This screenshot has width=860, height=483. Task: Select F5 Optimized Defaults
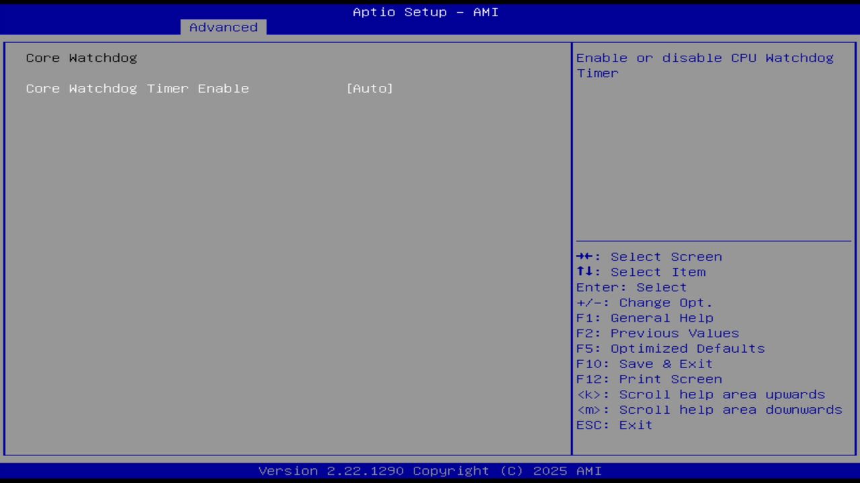pyautogui.click(x=670, y=348)
